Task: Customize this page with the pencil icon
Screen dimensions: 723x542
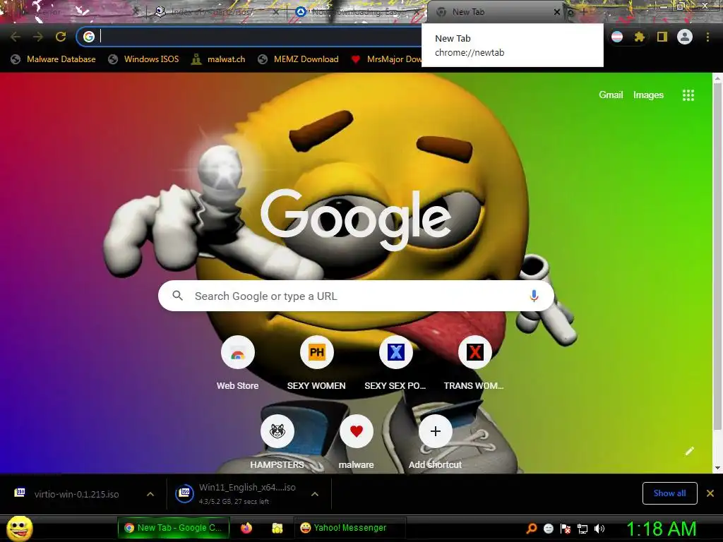Action: [690, 451]
